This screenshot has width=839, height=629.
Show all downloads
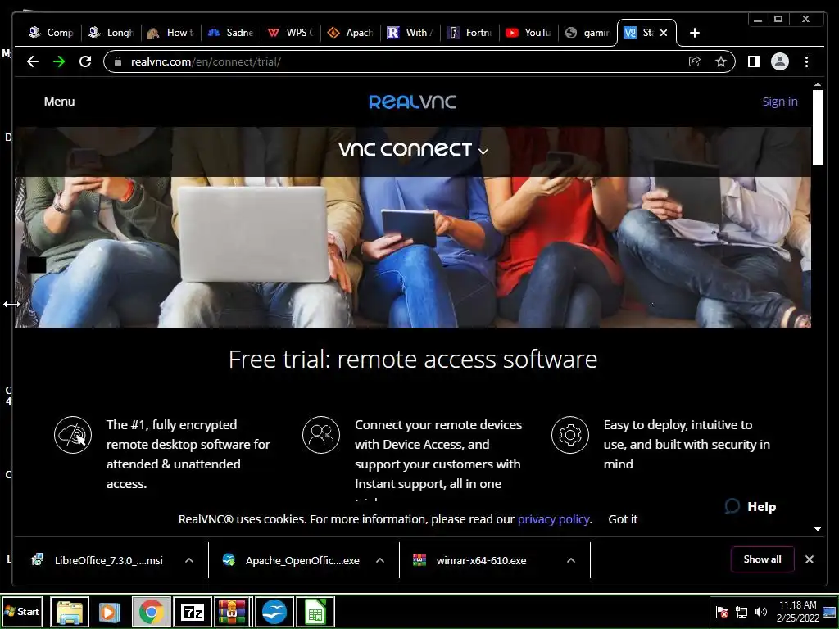coord(763,559)
